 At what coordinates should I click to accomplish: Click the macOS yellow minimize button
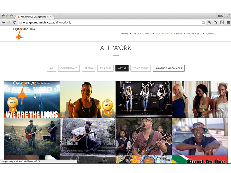pos(7,16)
